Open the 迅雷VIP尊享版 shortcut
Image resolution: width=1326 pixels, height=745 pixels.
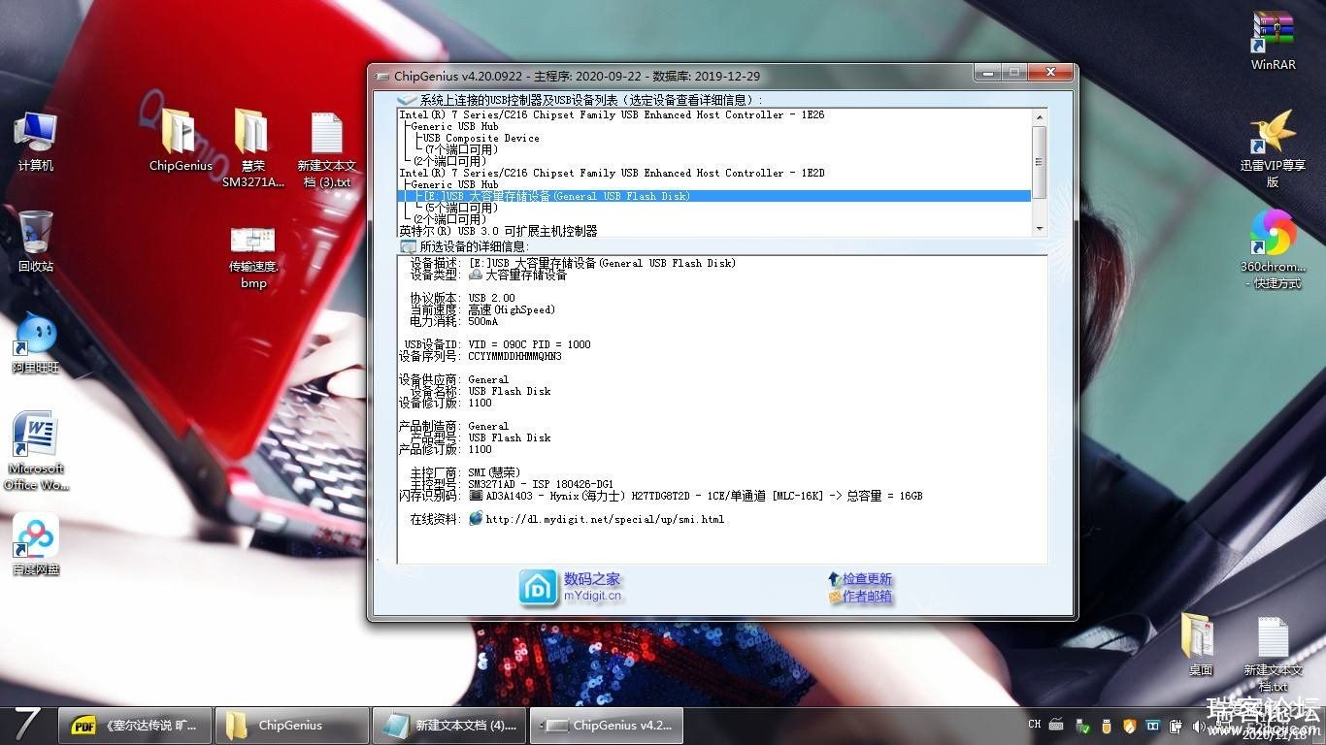click(x=1273, y=147)
